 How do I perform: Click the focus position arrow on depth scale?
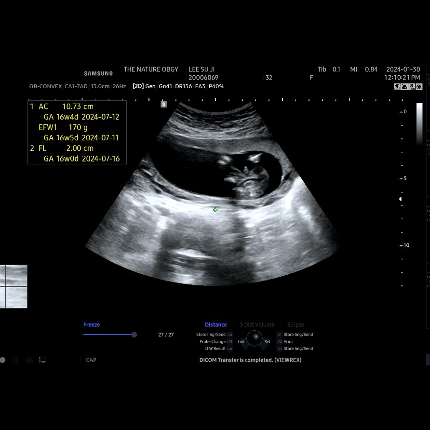click(400, 199)
